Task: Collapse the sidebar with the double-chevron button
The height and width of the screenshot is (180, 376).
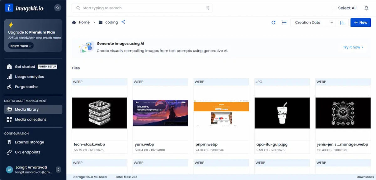Action: pyautogui.click(x=58, y=8)
